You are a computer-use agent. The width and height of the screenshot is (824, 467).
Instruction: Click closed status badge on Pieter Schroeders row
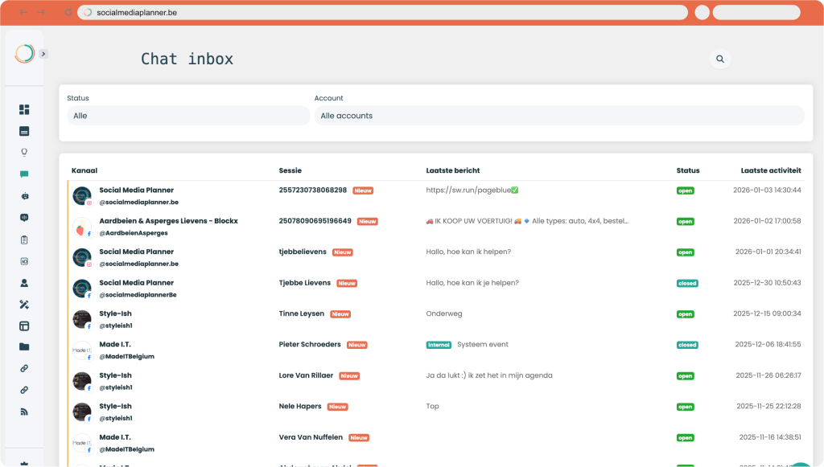[686, 345]
